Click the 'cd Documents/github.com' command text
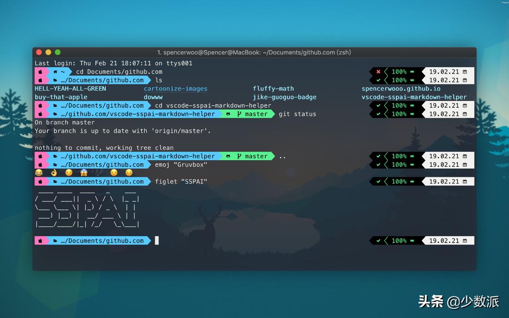The height and width of the screenshot is (318, 509). click(119, 72)
